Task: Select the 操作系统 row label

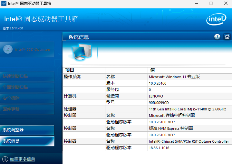Action: pos(72,77)
